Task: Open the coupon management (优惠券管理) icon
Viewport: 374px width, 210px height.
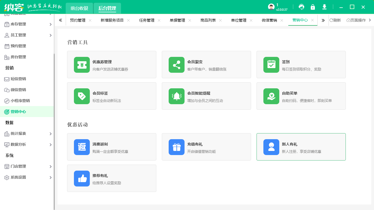Action: 82,65
